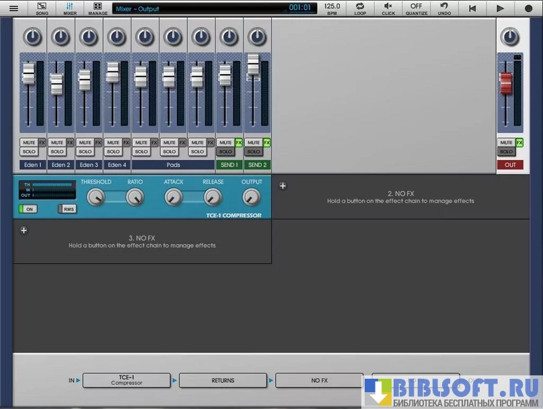Mute the Eden 1 channel
Viewport: 543px width, 409px height.
[x=28, y=143]
